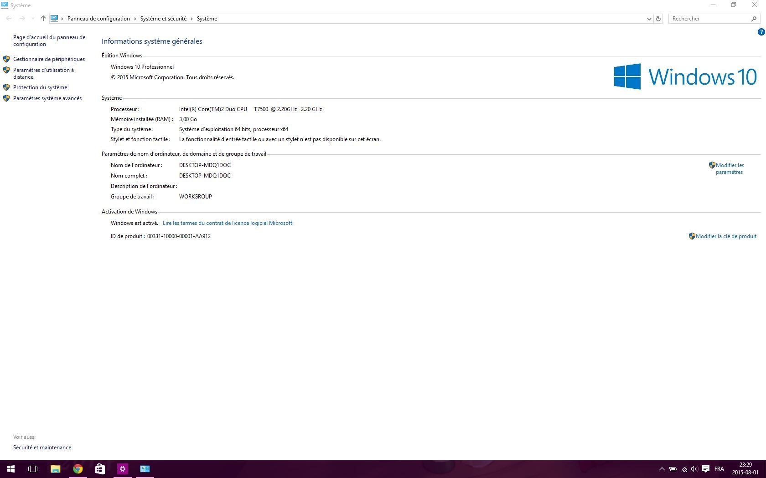Click Modifier la clé de produit
Viewport: 766px width, 478px height.
coord(726,236)
